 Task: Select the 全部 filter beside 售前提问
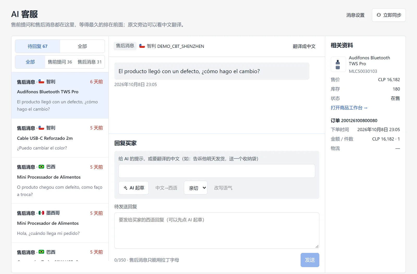[30, 62]
